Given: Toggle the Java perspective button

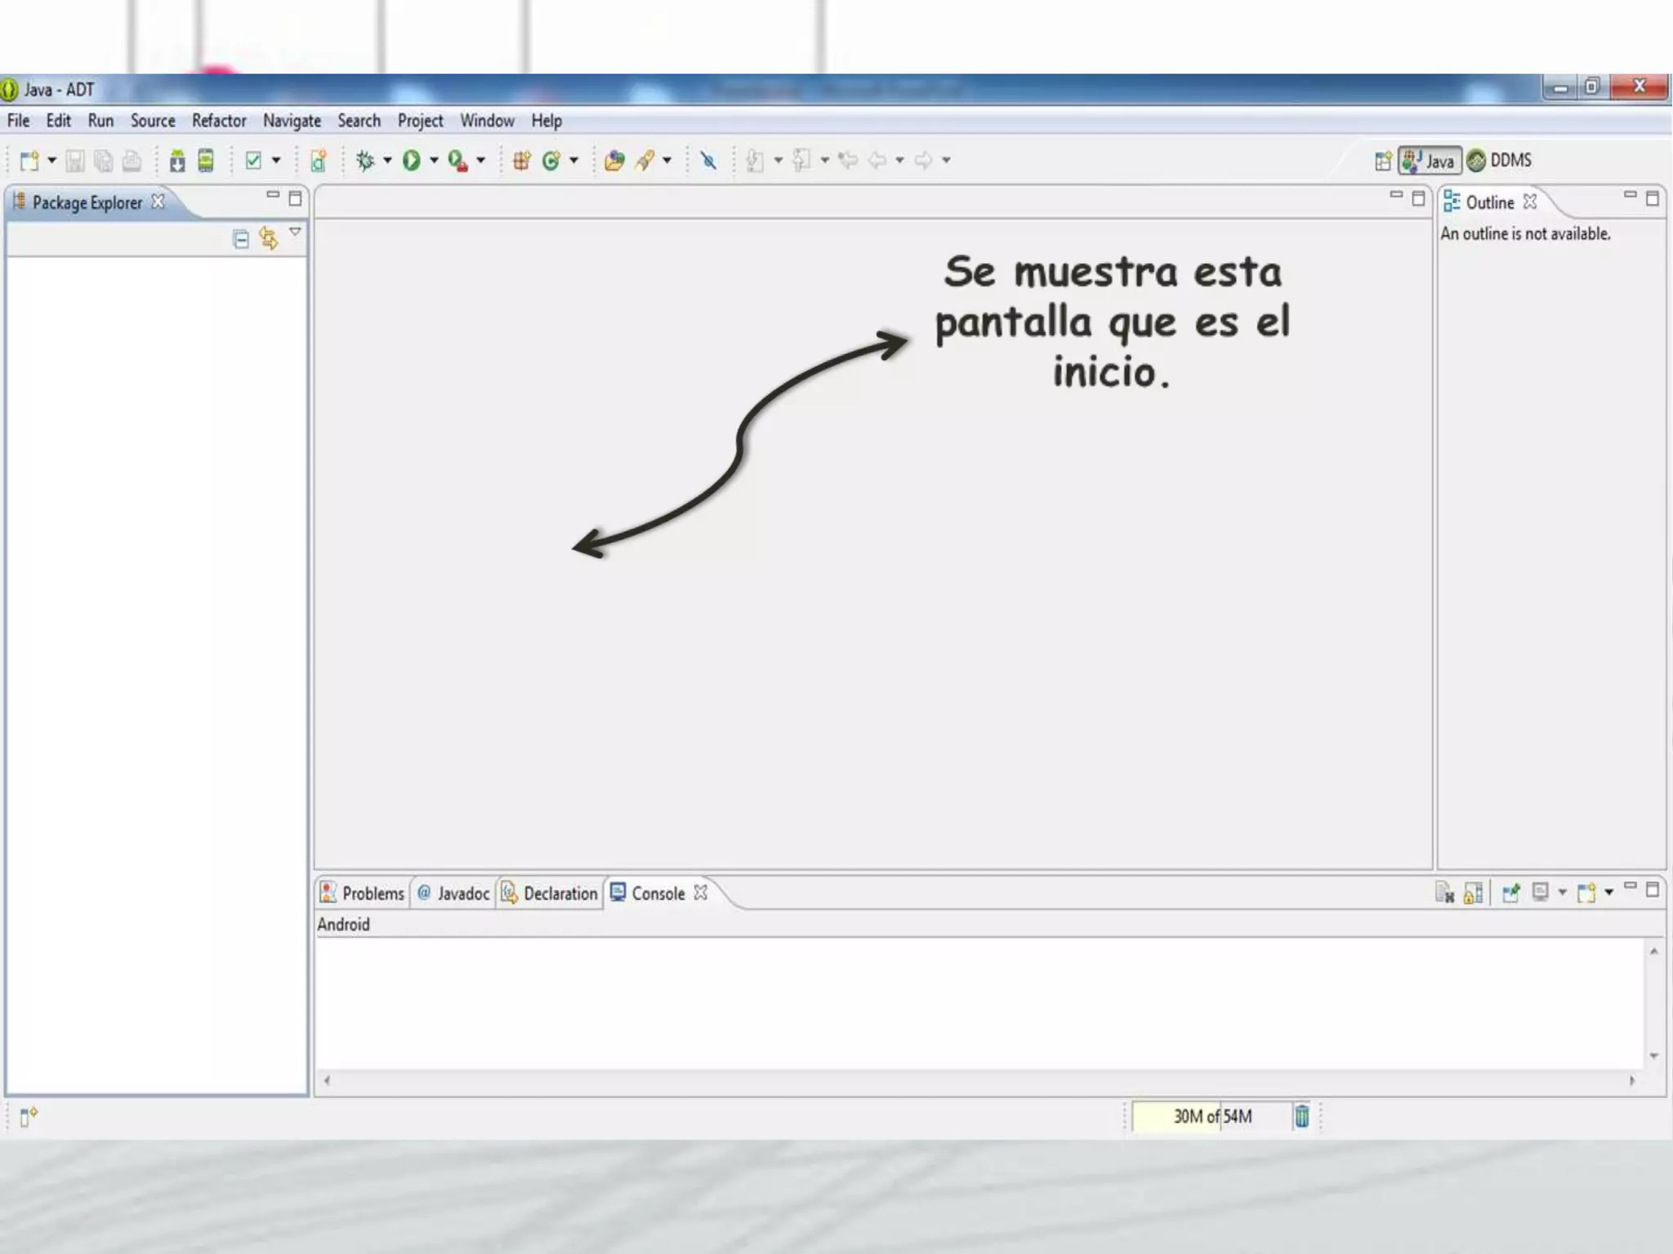Looking at the screenshot, I should 1430,161.
